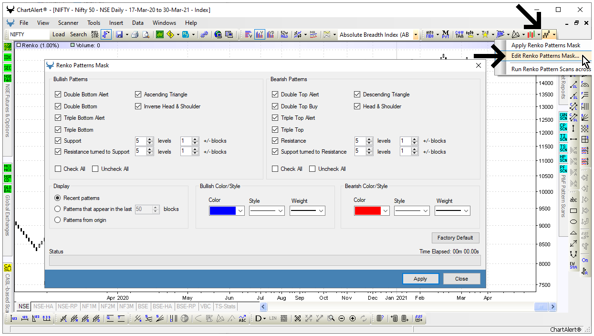This screenshot has width=594, height=336.
Task: Click the T&S star toolbar icon
Action: [485, 34]
